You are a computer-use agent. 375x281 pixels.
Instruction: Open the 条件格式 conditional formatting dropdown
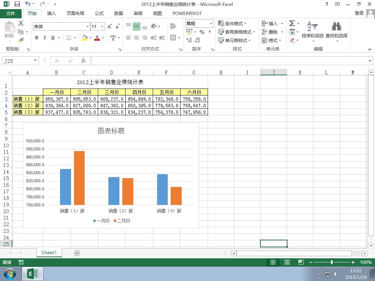[x=232, y=23]
